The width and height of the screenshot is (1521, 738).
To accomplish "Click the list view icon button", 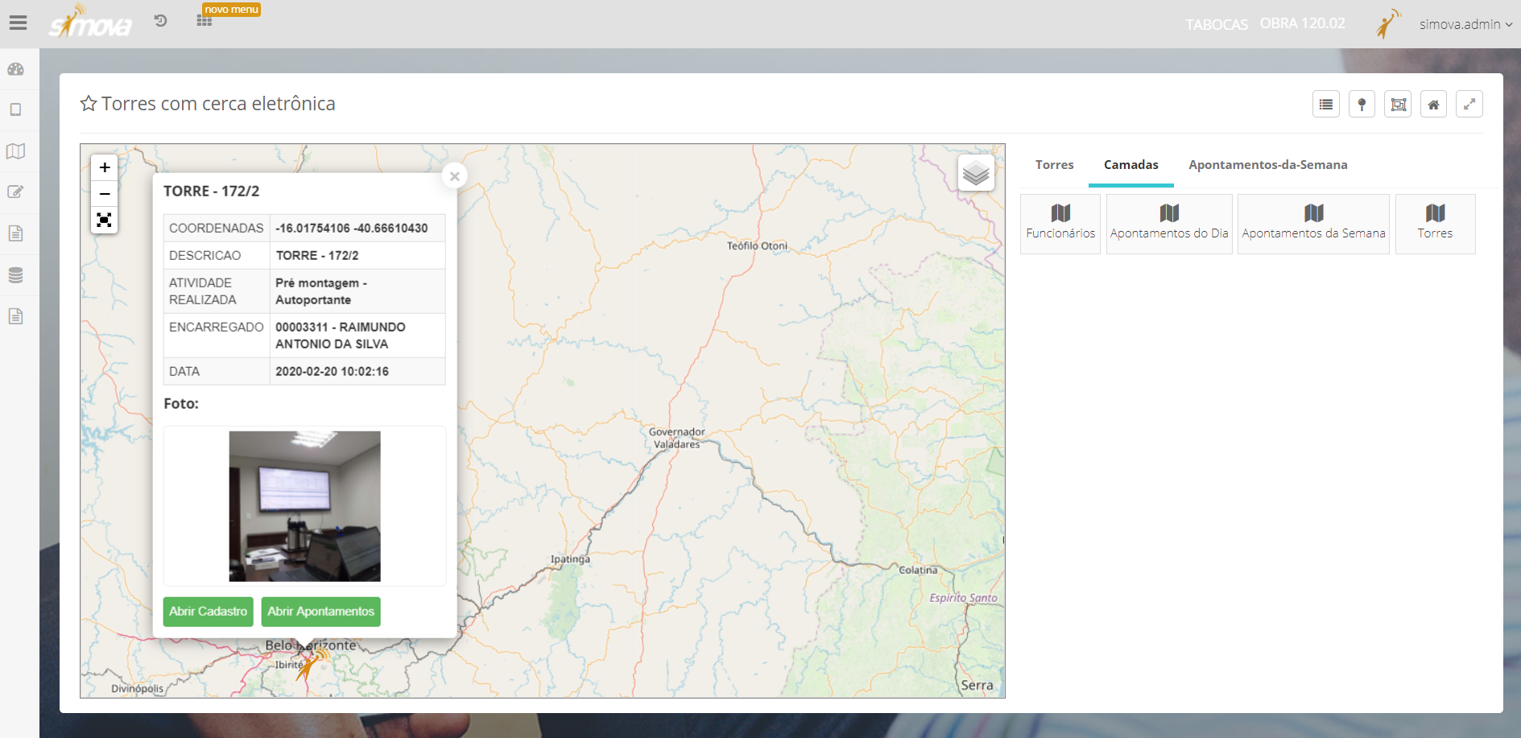I will [x=1325, y=105].
